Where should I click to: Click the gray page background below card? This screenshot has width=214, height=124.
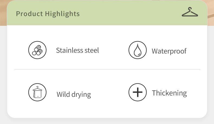107,121
